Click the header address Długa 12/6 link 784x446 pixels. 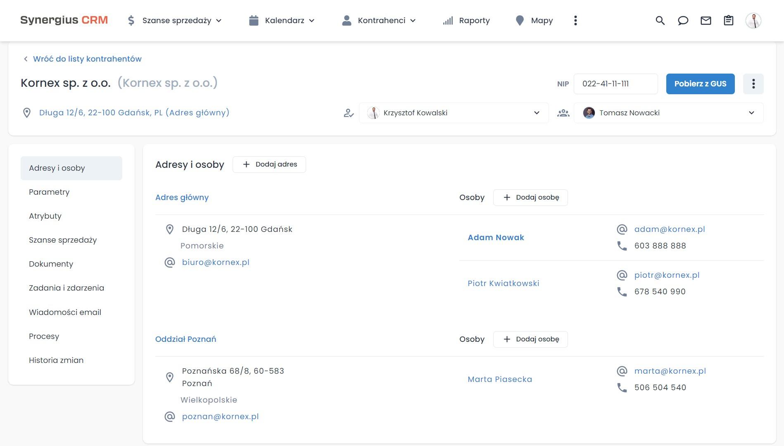click(x=134, y=113)
